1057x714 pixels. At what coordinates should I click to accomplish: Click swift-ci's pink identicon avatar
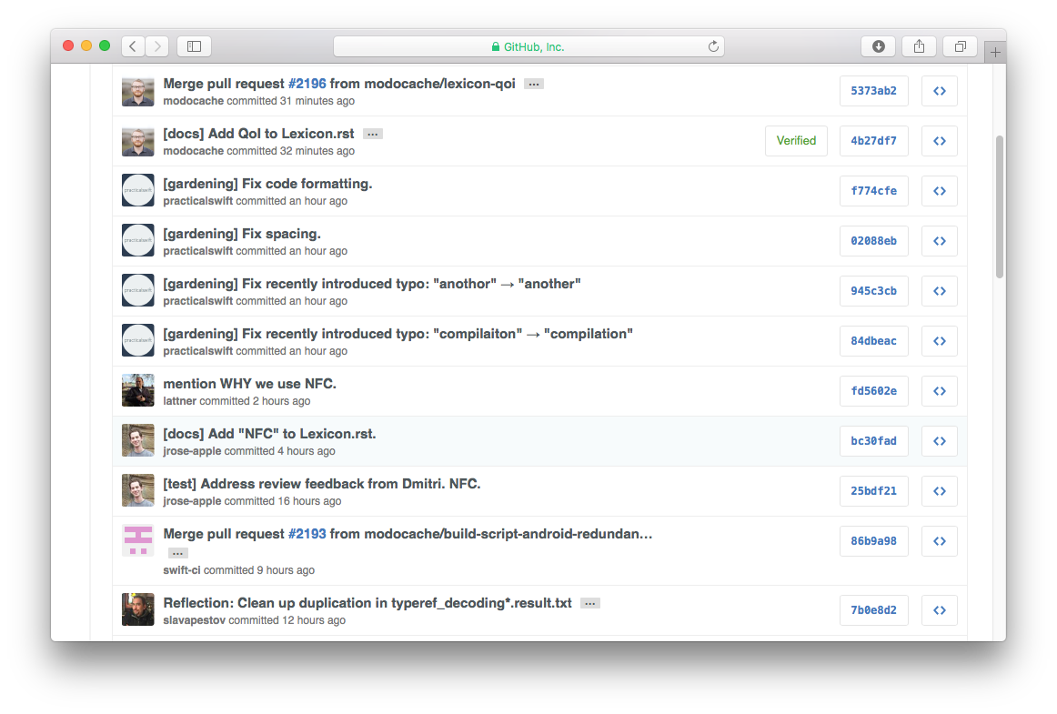(x=138, y=540)
